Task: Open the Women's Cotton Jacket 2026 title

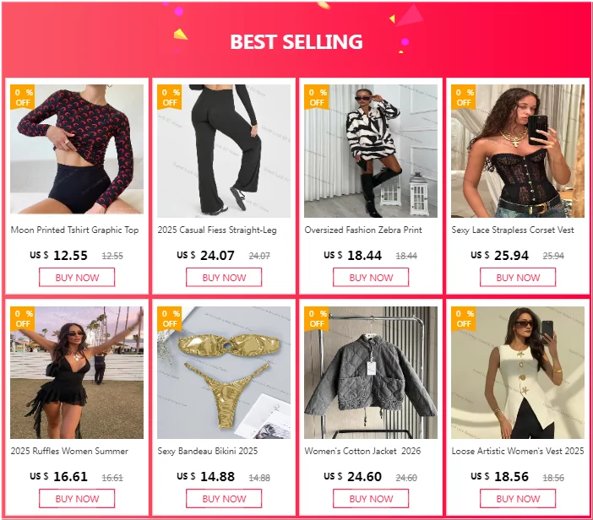Action: coord(362,451)
